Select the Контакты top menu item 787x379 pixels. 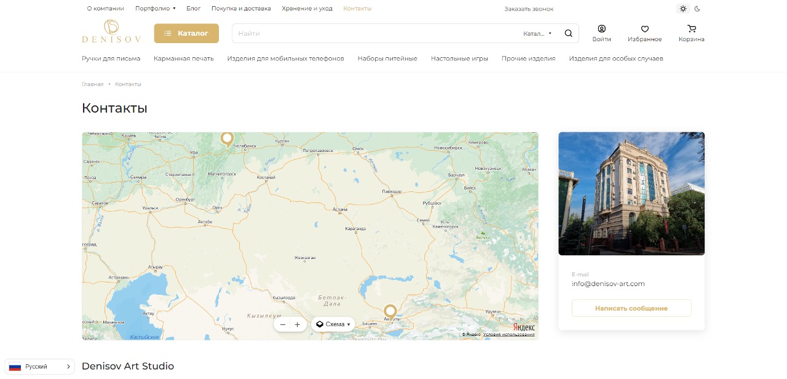[357, 9]
